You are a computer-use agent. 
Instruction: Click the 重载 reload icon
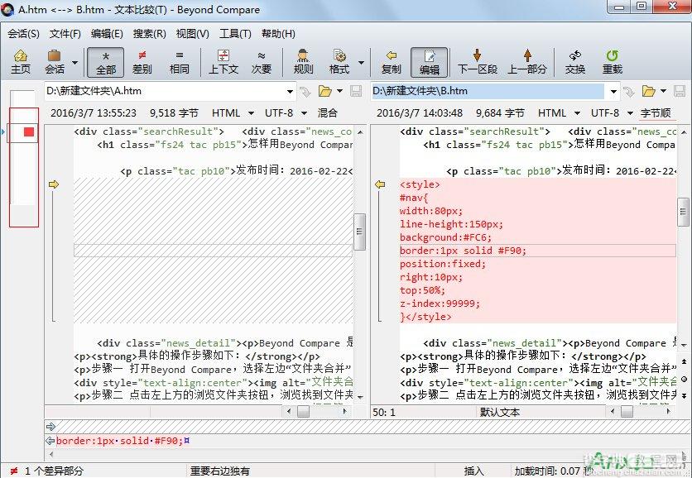point(612,62)
